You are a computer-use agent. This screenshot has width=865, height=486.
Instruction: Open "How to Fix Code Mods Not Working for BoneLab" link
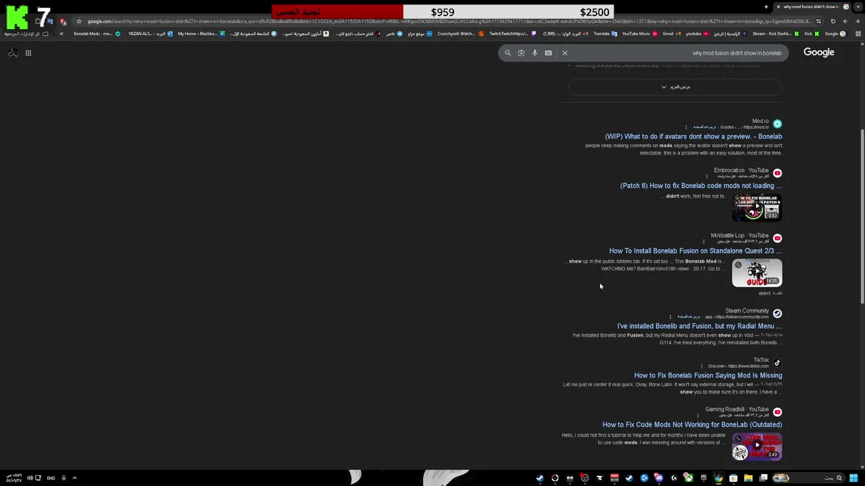point(692,425)
